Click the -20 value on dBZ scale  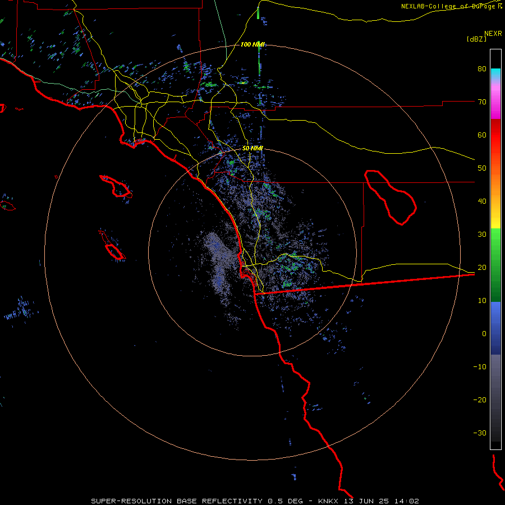pos(480,400)
